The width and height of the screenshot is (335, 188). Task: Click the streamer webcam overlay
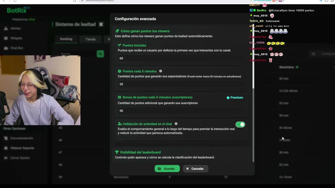40,90
